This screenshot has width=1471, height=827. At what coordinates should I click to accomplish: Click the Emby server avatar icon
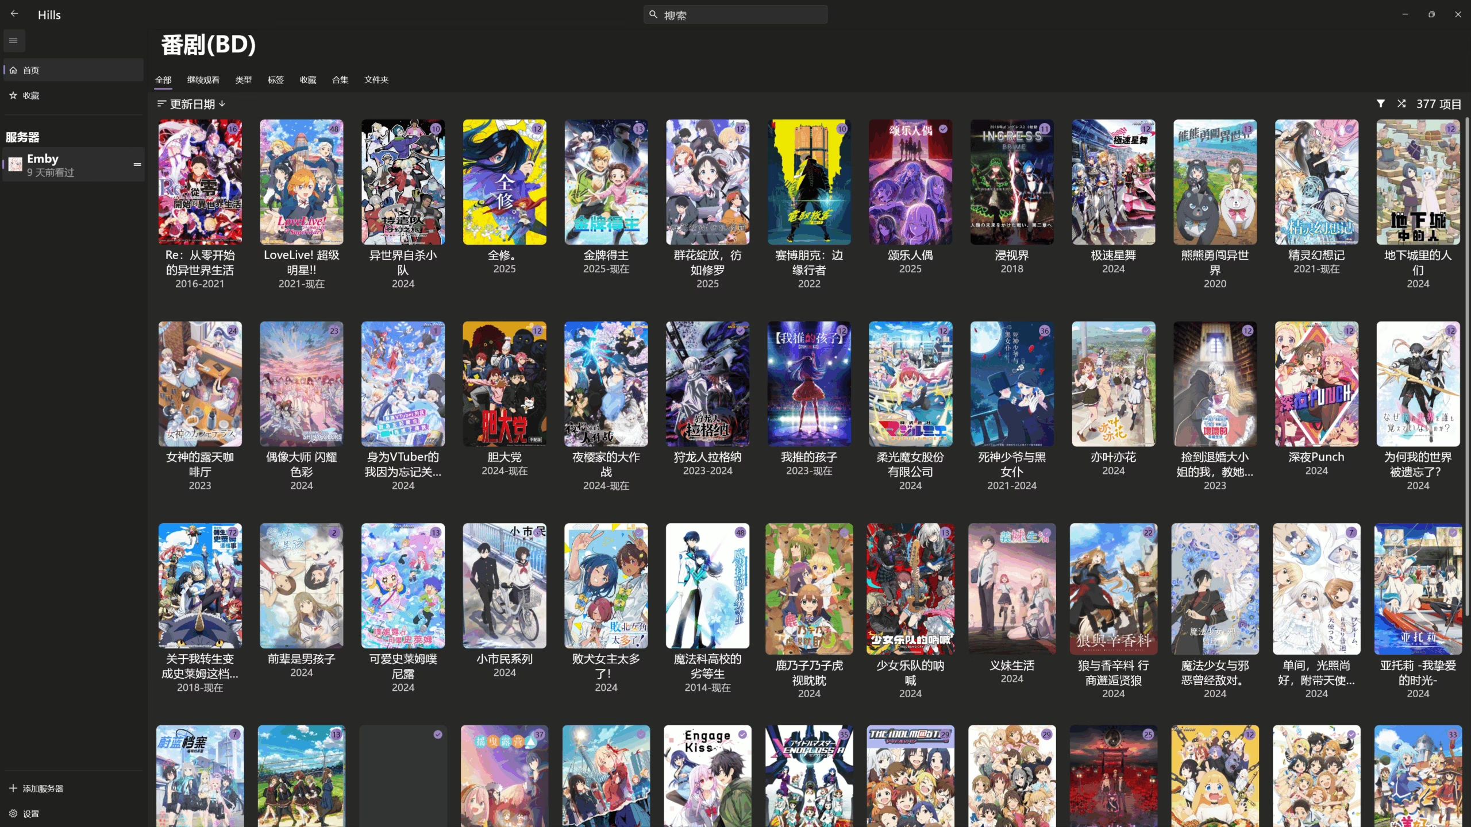(x=16, y=164)
